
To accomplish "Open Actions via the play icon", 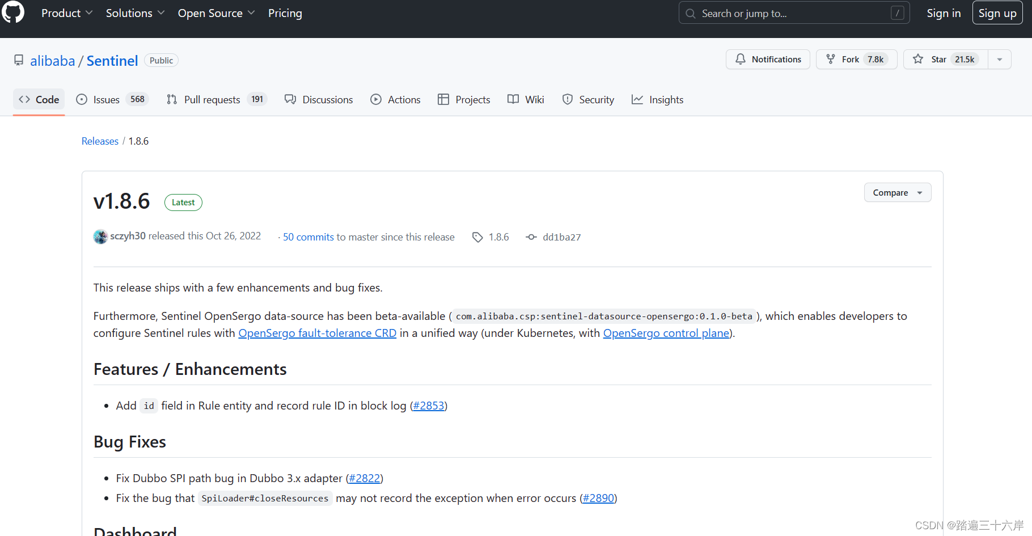I will coord(376,99).
